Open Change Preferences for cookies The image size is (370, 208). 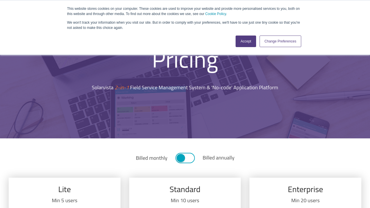pos(280,41)
